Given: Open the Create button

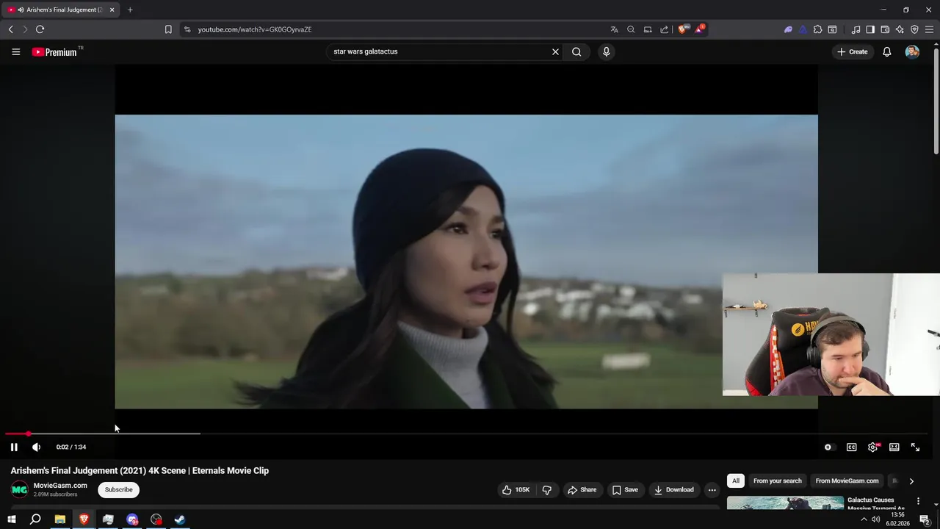Looking at the screenshot, I should point(853,51).
